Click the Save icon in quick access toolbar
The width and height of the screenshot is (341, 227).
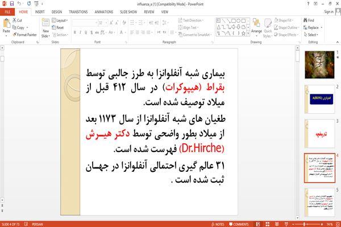tap(12, 3)
